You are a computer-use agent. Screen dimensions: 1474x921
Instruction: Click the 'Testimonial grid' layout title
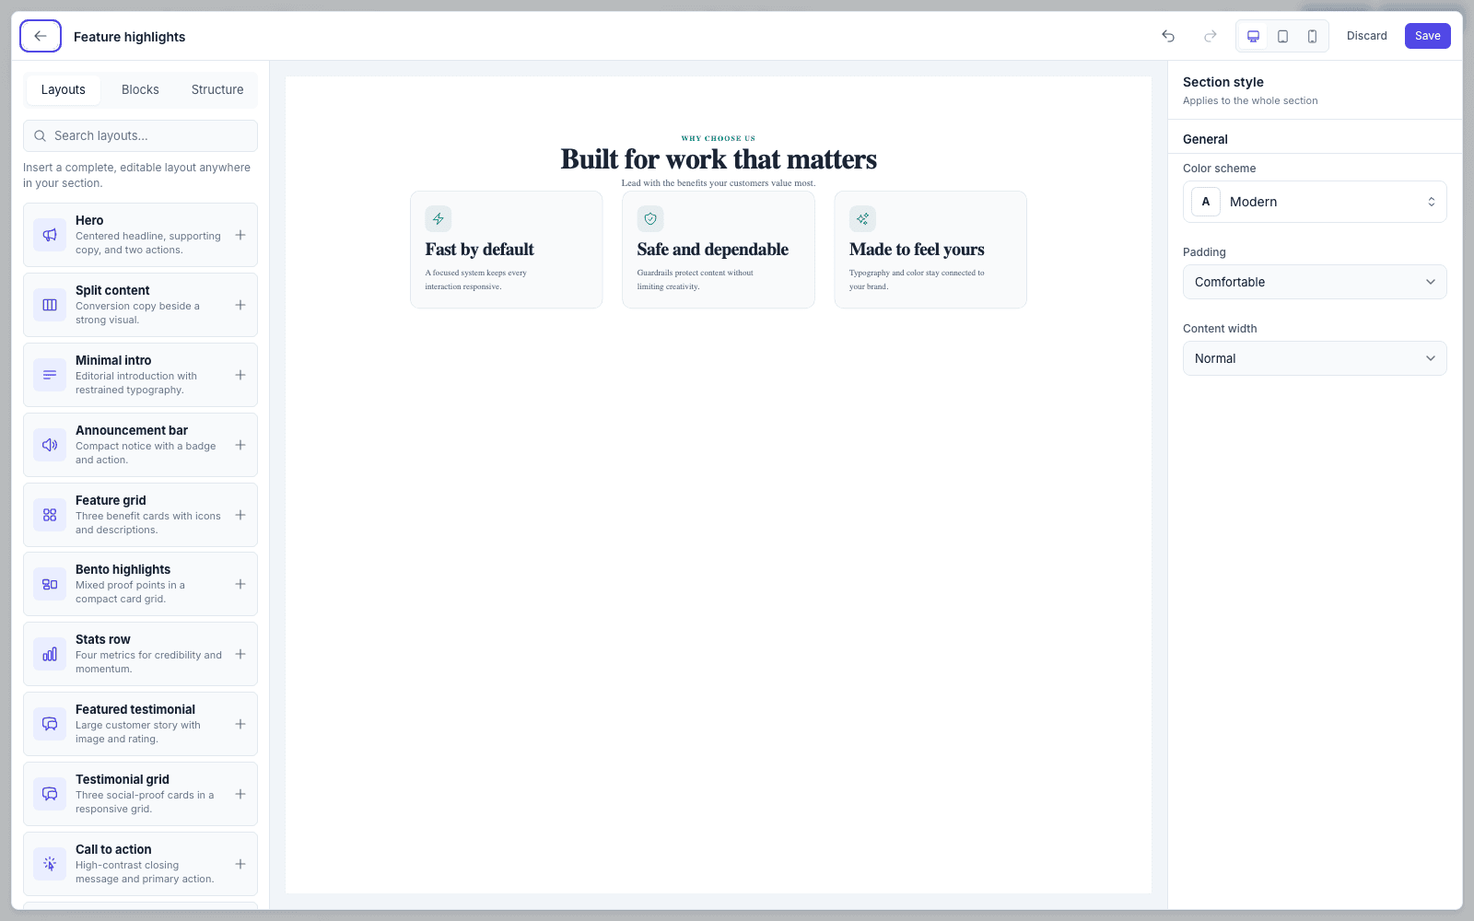[123, 779]
